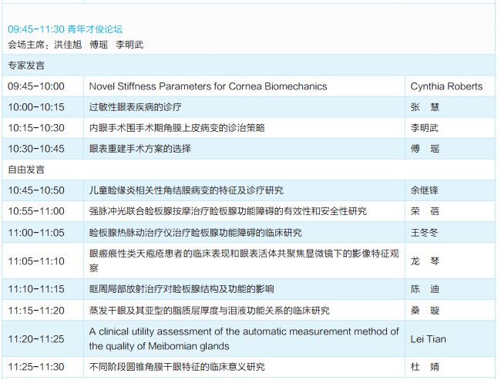Click speaker name Cynthia Roberts
The height and width of the screenshot is (380, 498).
(446, 86)
